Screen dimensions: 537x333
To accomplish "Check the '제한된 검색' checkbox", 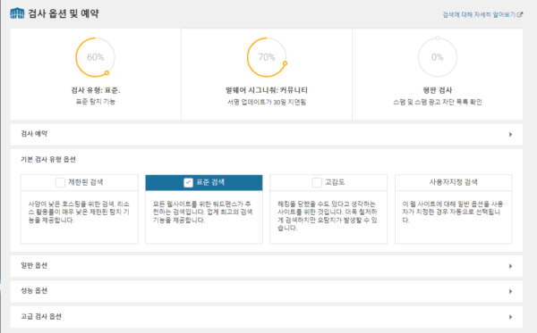I will coord(60,182).
